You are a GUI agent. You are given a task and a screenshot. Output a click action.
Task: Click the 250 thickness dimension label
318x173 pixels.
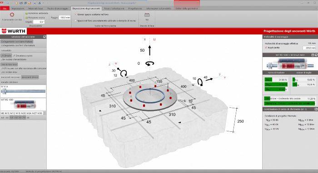240,121
